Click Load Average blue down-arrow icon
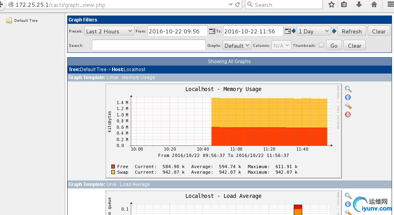 pos(348,204)
